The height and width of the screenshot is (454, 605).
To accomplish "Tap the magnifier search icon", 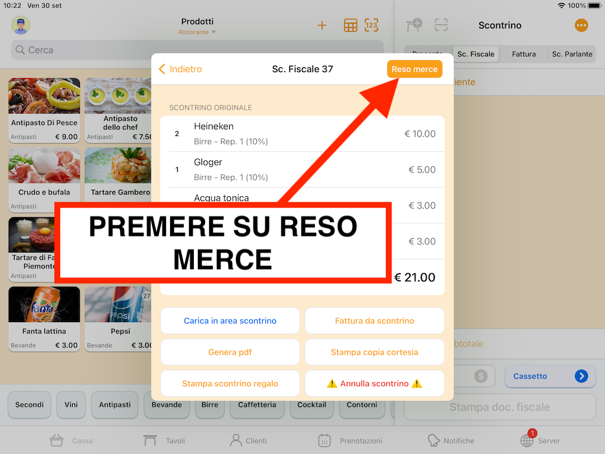I will [x=20, y=50].
